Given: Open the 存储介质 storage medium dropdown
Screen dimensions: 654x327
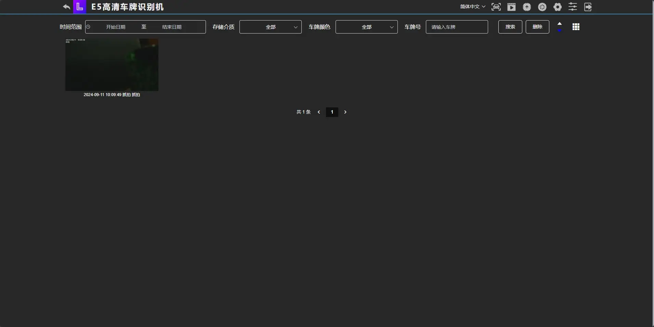Looking at the screenshot, I should pos(270,27).
